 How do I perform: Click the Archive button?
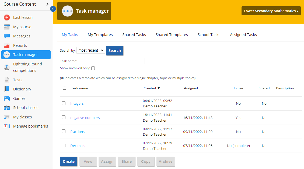pyautogui.click(x=166, y=161)
